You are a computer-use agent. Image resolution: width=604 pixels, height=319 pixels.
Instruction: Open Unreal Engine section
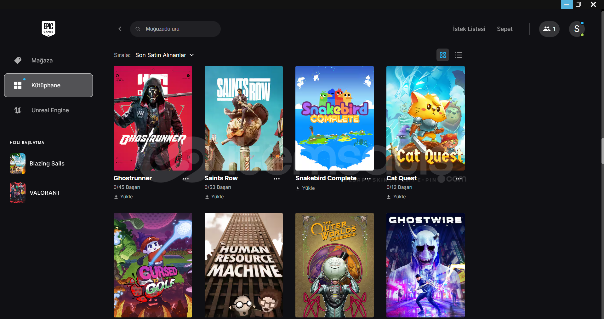(48, 110)
